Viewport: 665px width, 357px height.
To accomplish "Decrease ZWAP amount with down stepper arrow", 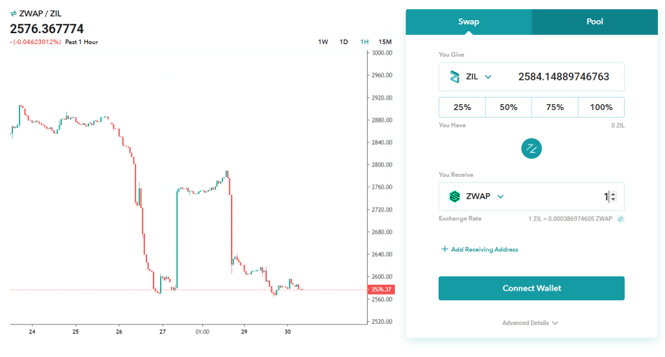I will pos(613,200).
